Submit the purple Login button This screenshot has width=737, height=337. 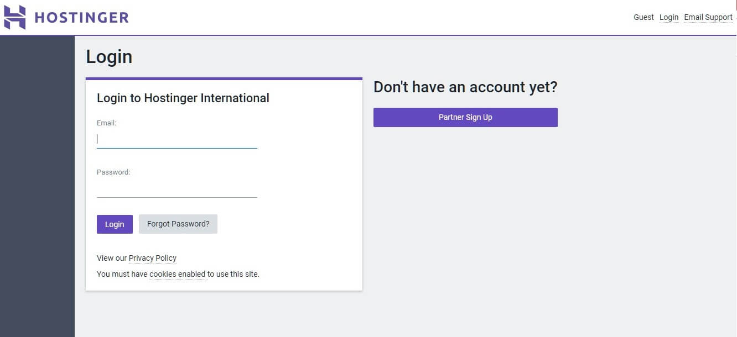point(115,224)
